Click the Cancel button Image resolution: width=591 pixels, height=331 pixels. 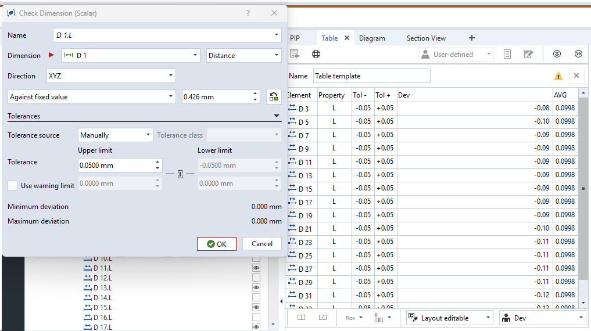tap(262, 244)
